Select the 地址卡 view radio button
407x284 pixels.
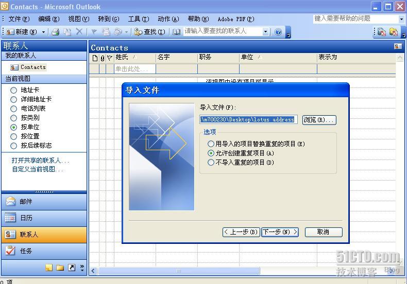13,90
